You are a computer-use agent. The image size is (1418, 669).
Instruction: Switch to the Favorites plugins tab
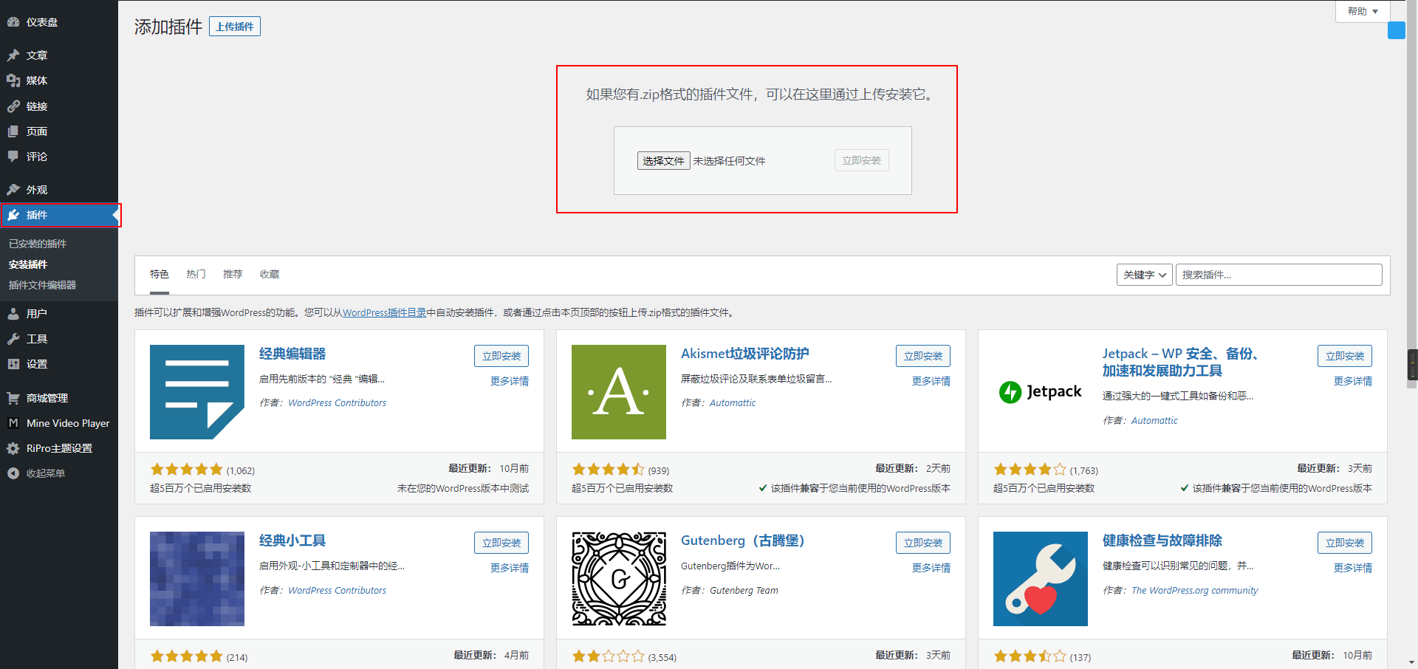pos(270,274)
